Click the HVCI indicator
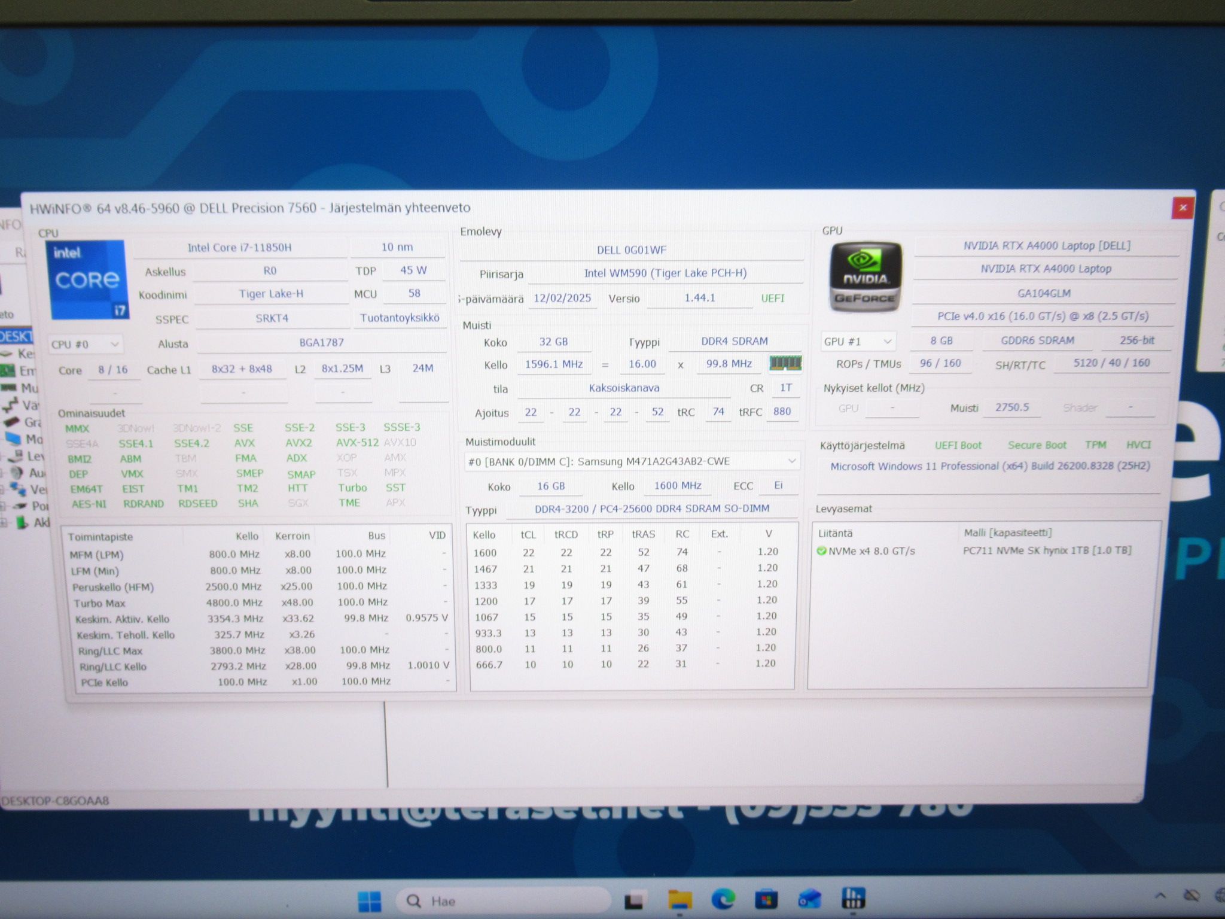Screen dimensions: 1225x919 click(1138, 445)
